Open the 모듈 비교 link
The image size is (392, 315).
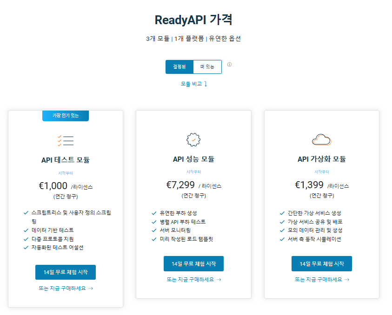click(x=194, y=84)
